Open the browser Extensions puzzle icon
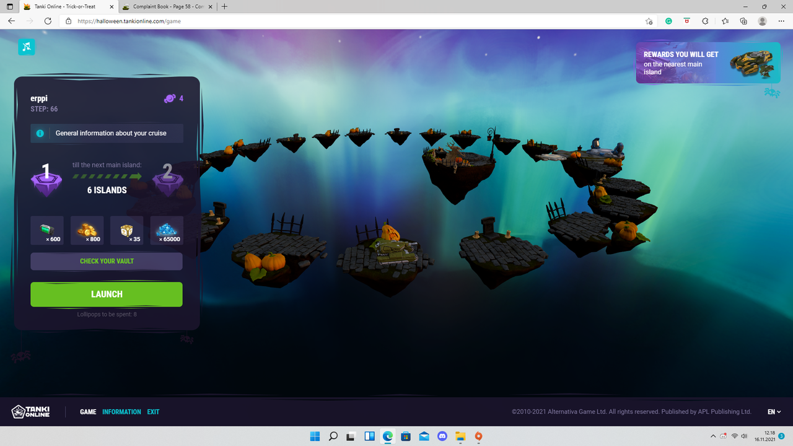The image size is (793, 446). [x=705, y=21]
